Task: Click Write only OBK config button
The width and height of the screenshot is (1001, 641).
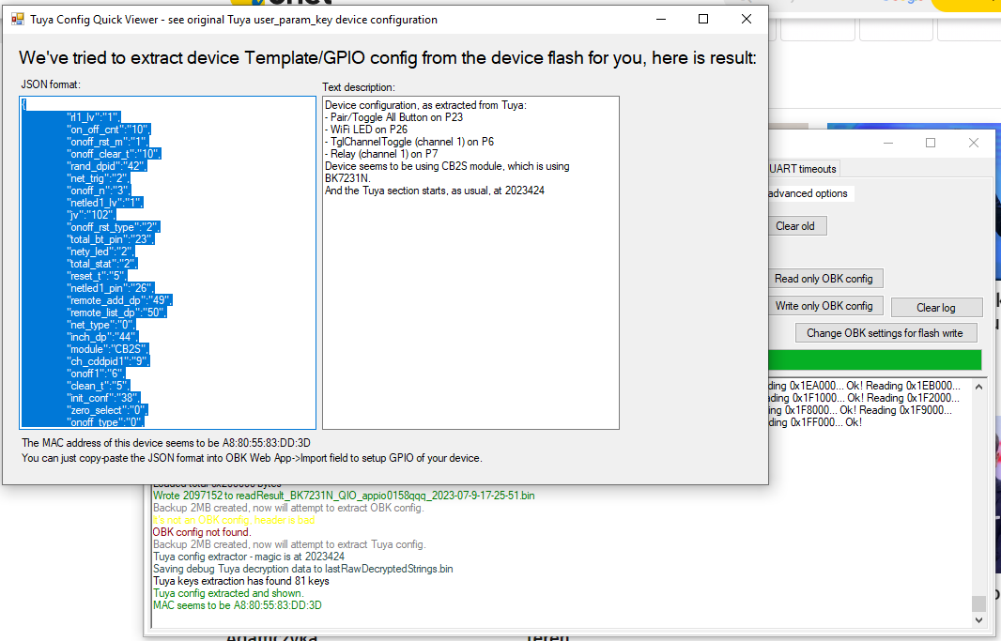Action: (x=824, y=306)
